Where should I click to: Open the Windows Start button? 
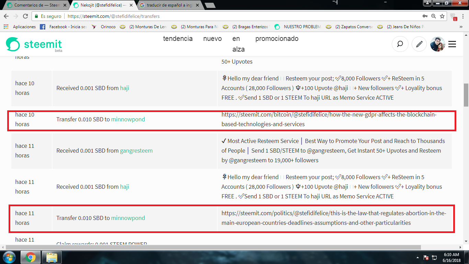tap(9, 257)
